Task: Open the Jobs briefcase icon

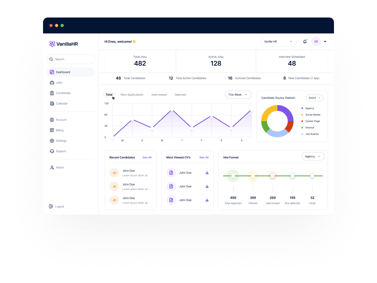Action: tap(52, 83)
